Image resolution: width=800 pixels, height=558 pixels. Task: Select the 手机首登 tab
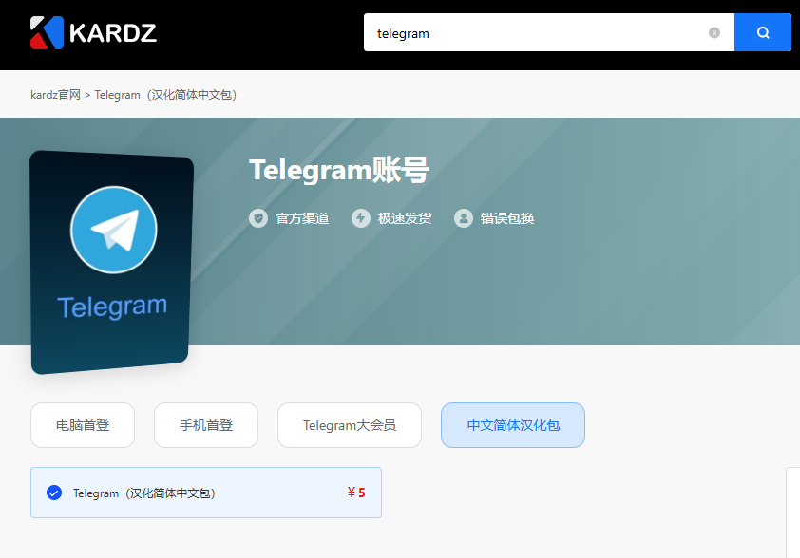coord(206,425)
